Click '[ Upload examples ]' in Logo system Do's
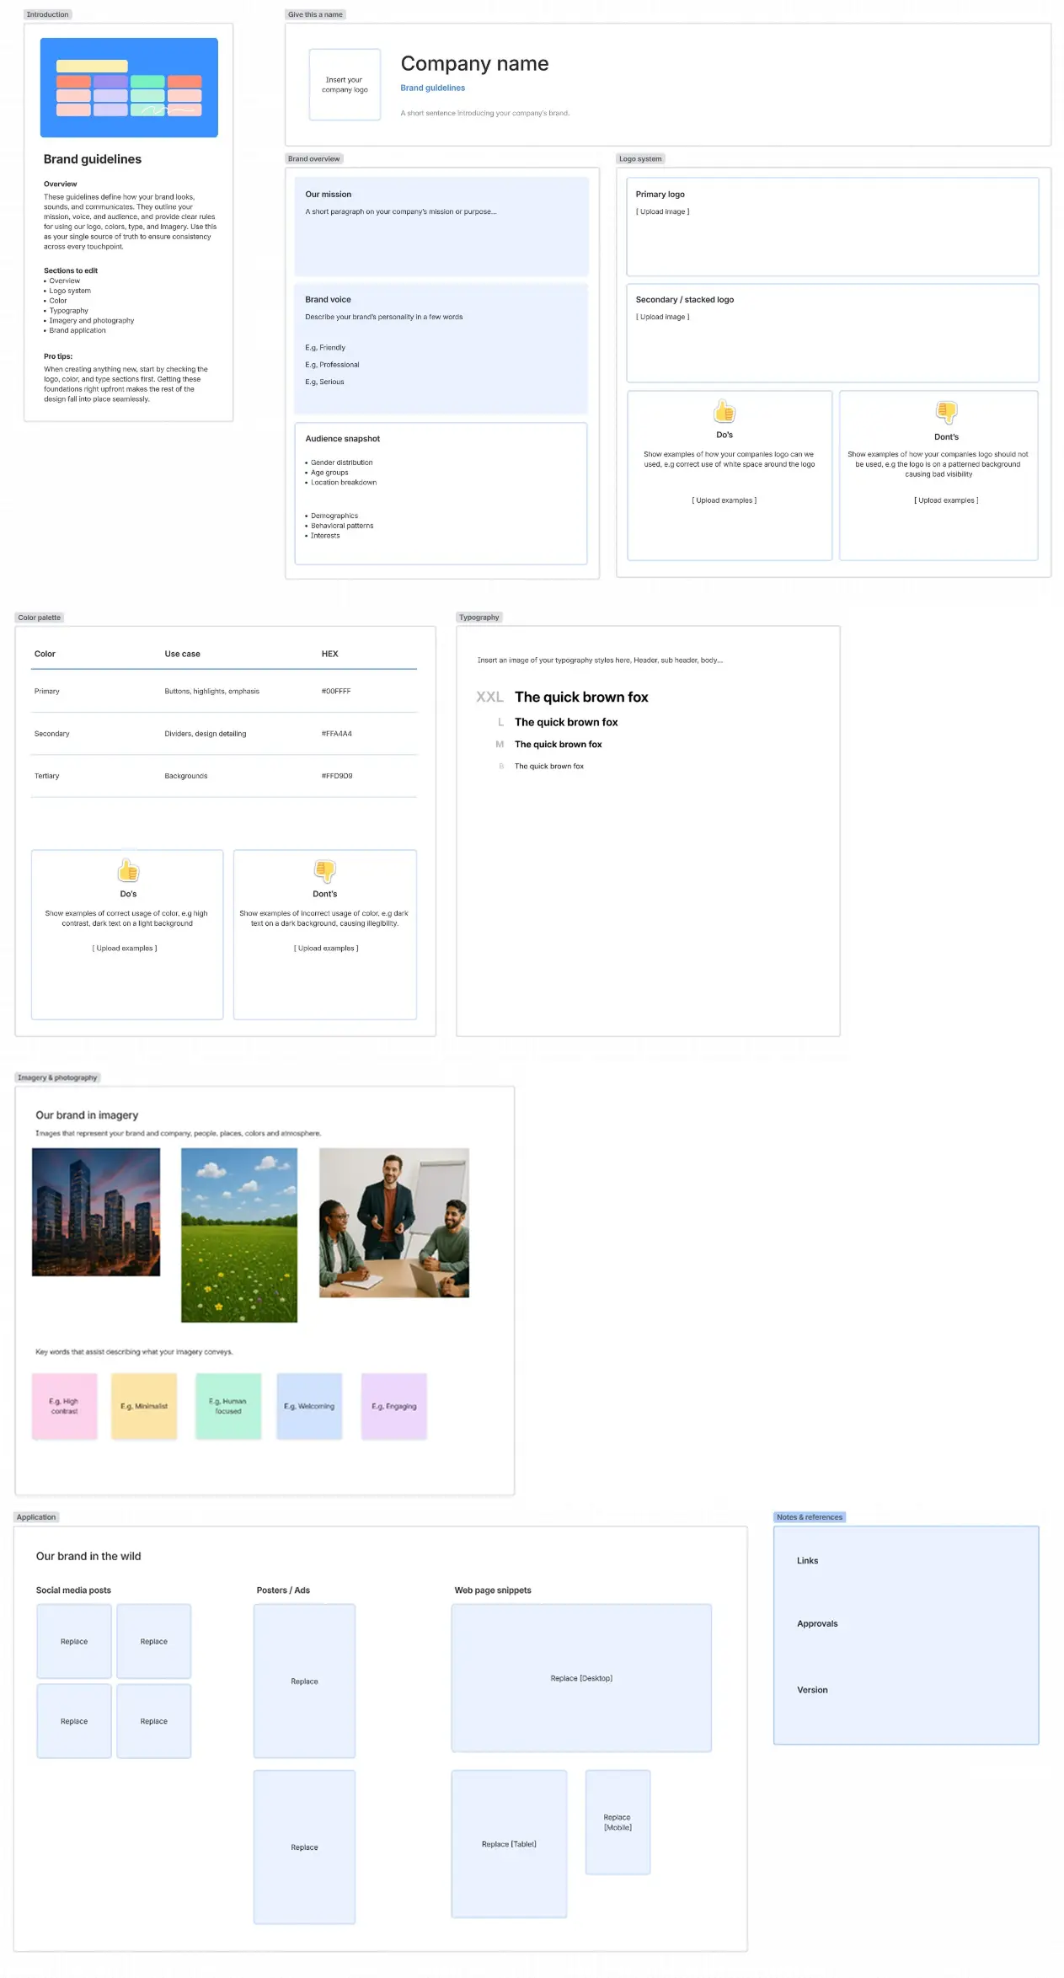The height and width of the screenshot is (1978, 1064). (x=724, y=500)
